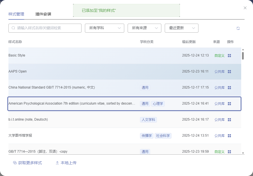
Task: Open action icon for b.i.t.online row
Action: pos(229,120)
